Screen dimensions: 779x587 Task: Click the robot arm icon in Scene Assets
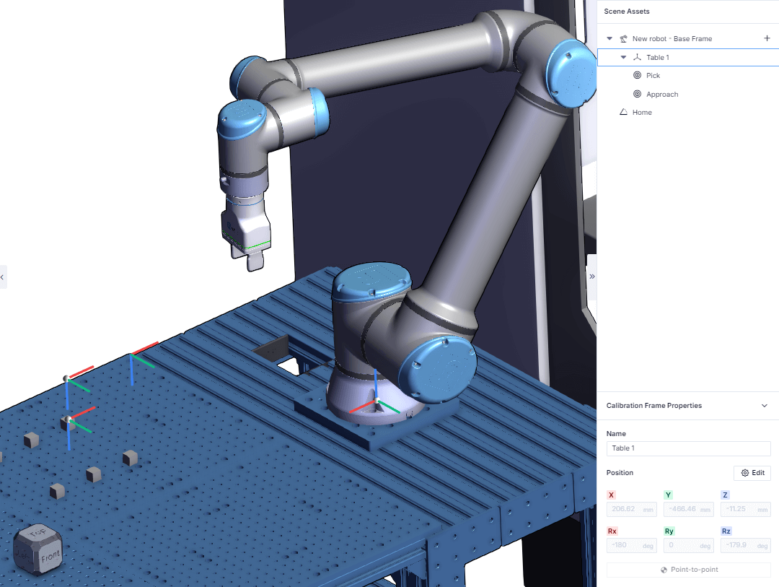(622, 39)
